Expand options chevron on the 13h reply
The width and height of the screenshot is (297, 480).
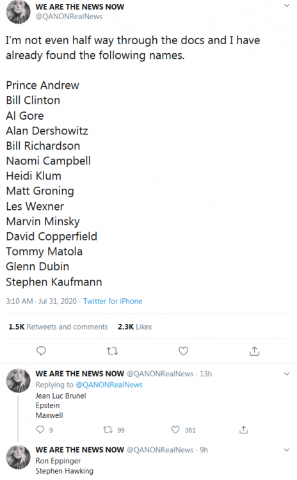click(287, 374)
